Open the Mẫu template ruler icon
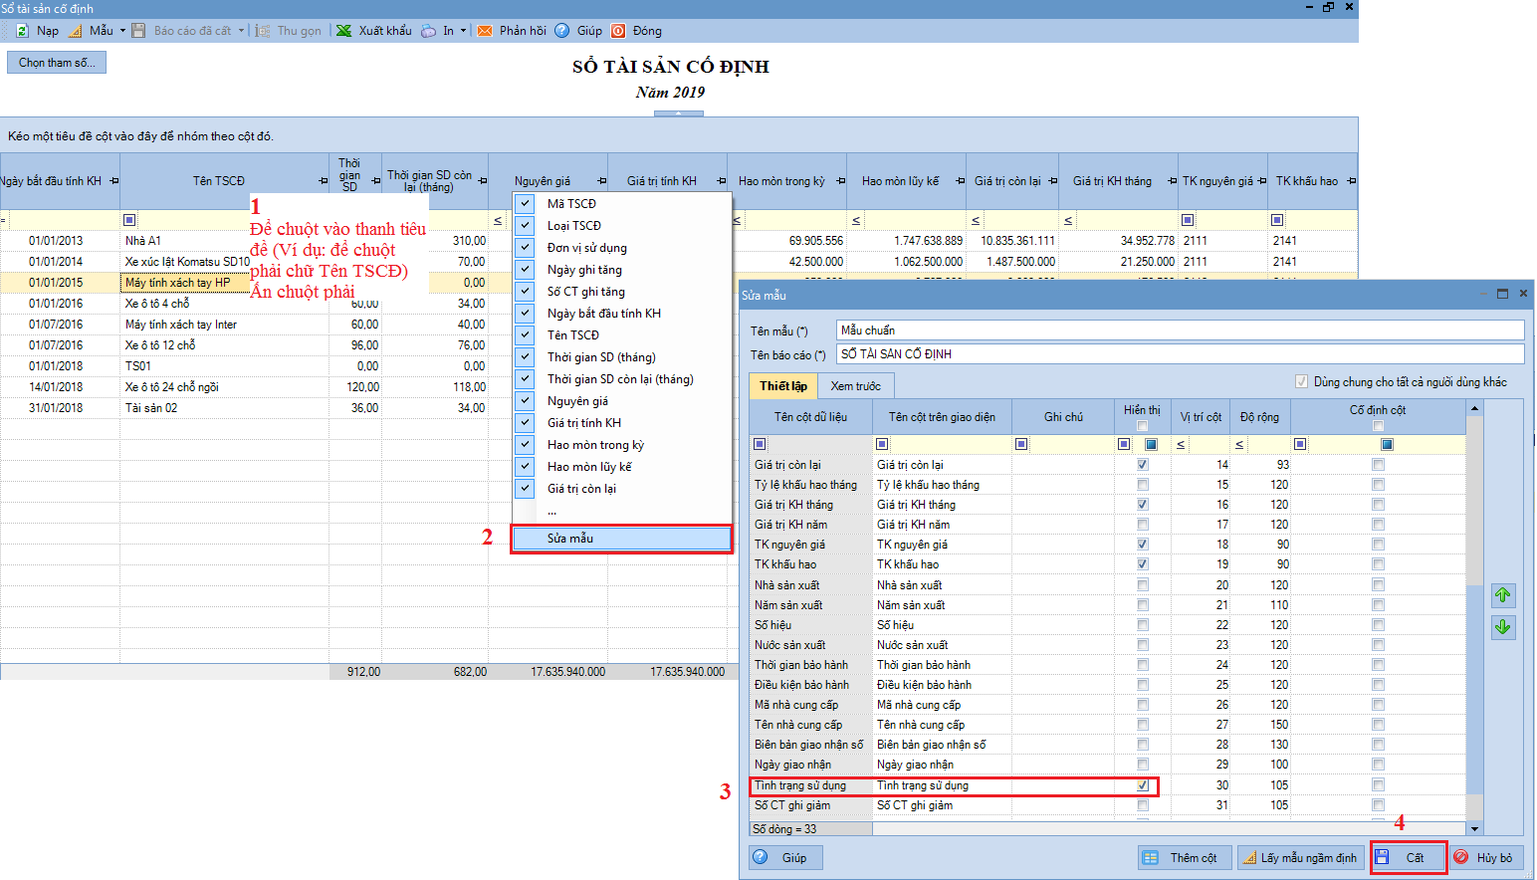 pos(76,31)
